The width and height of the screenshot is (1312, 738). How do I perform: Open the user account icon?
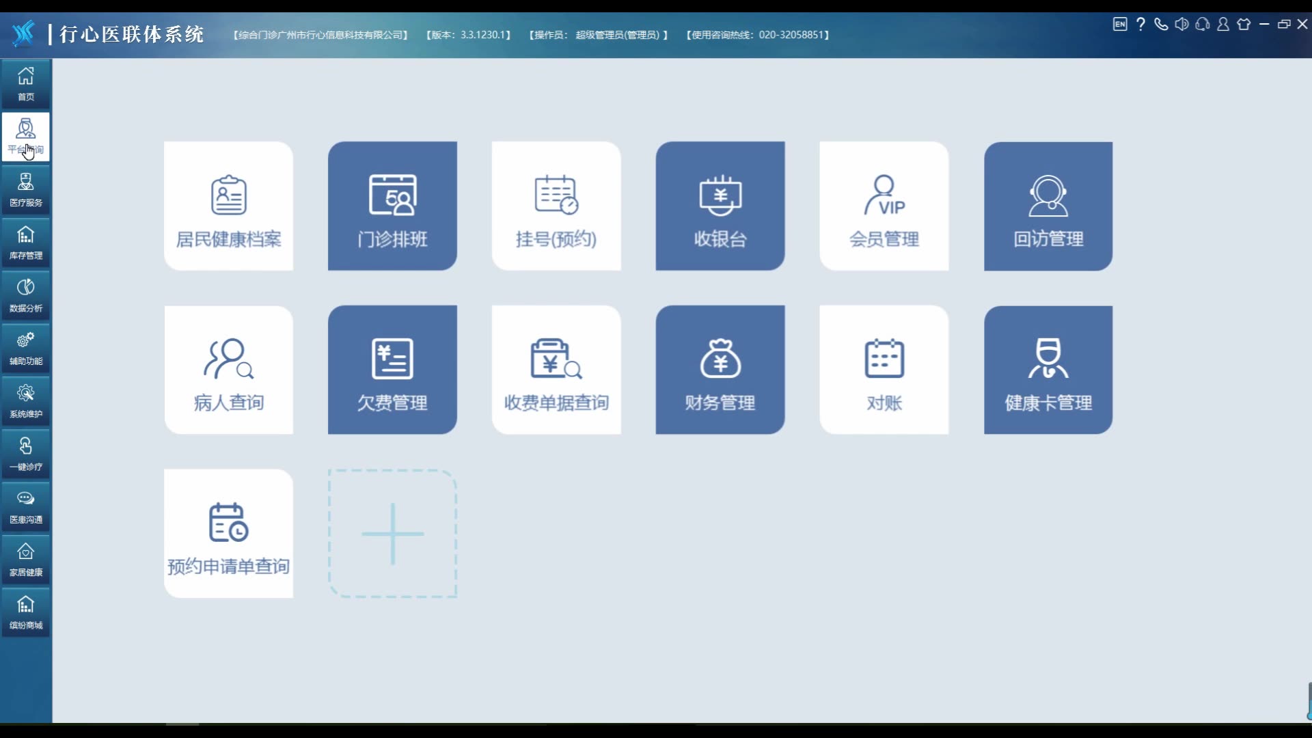point(1223,25)
